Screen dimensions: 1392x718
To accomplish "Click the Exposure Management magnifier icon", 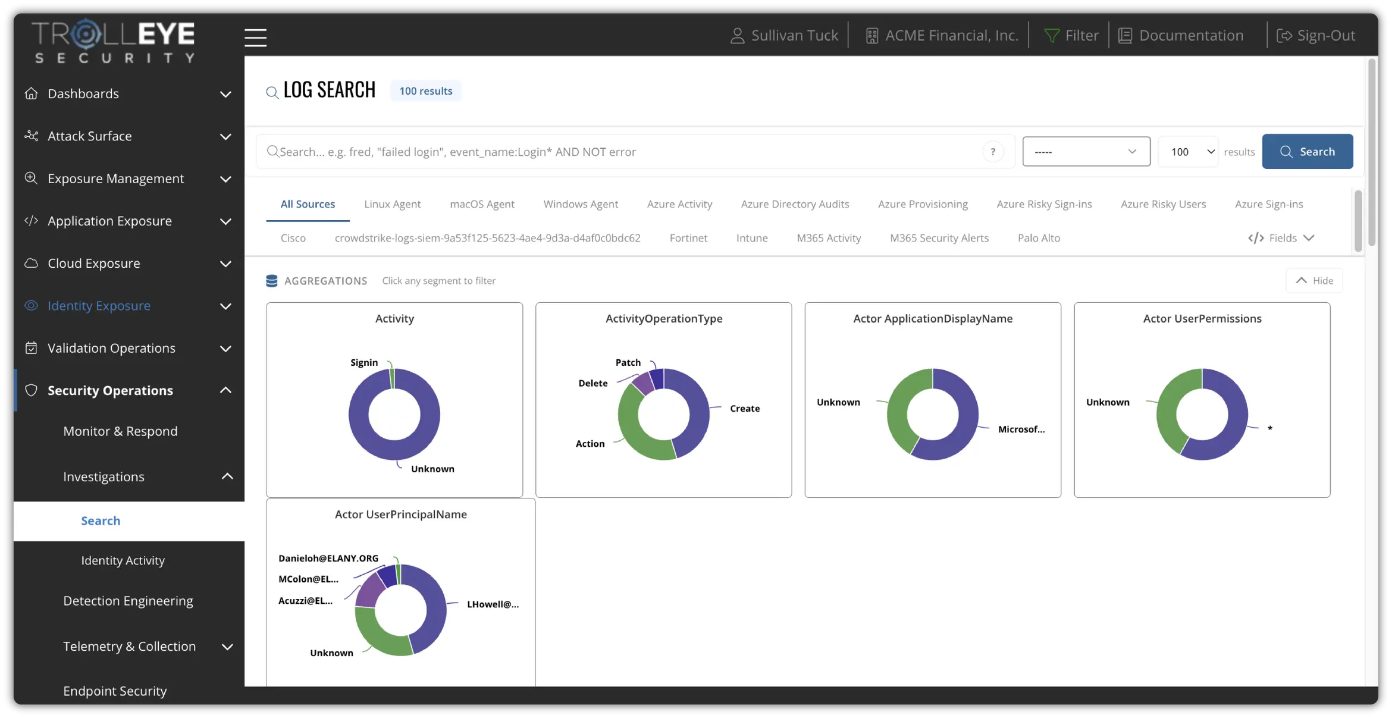I will pos(31,178).
